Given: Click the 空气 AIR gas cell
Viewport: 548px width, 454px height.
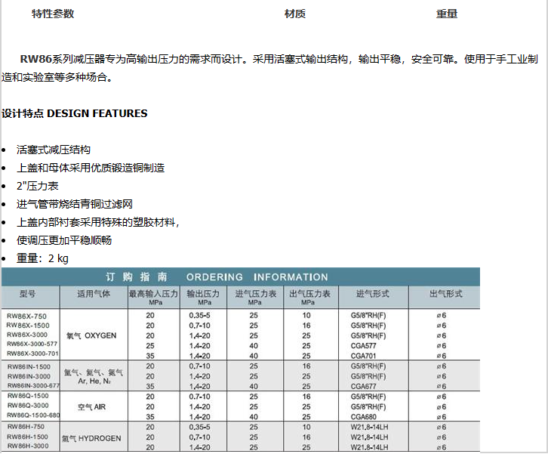Looking at the screenshot, I should tap(91, 407).
